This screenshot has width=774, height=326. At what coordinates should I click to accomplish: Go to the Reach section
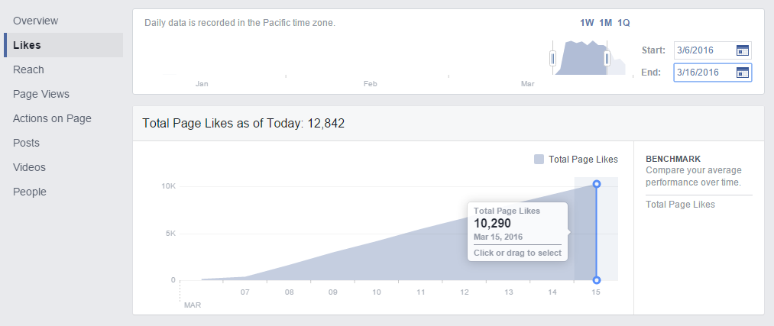tap(28, 69)
